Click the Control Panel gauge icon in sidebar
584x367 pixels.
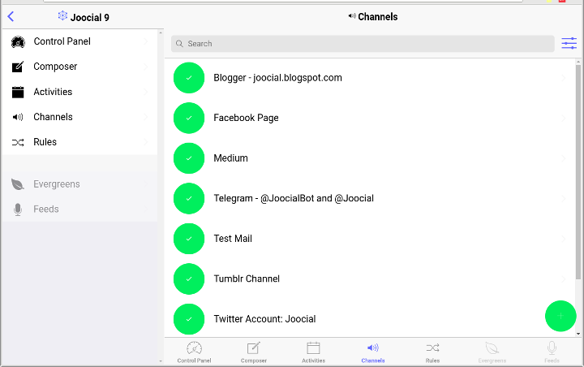pyautogui.click(x=18, y=42)
